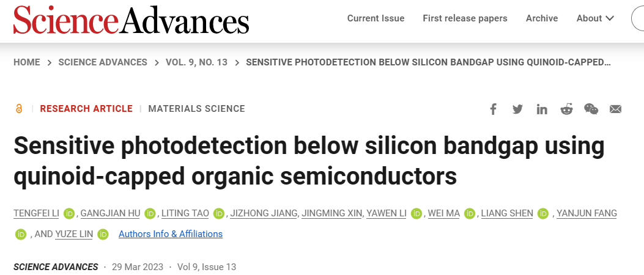This screenshot has height=275, width=644.
Task: Open Tengfei Li's ORCID iD icon
Action: coord(69,213)
